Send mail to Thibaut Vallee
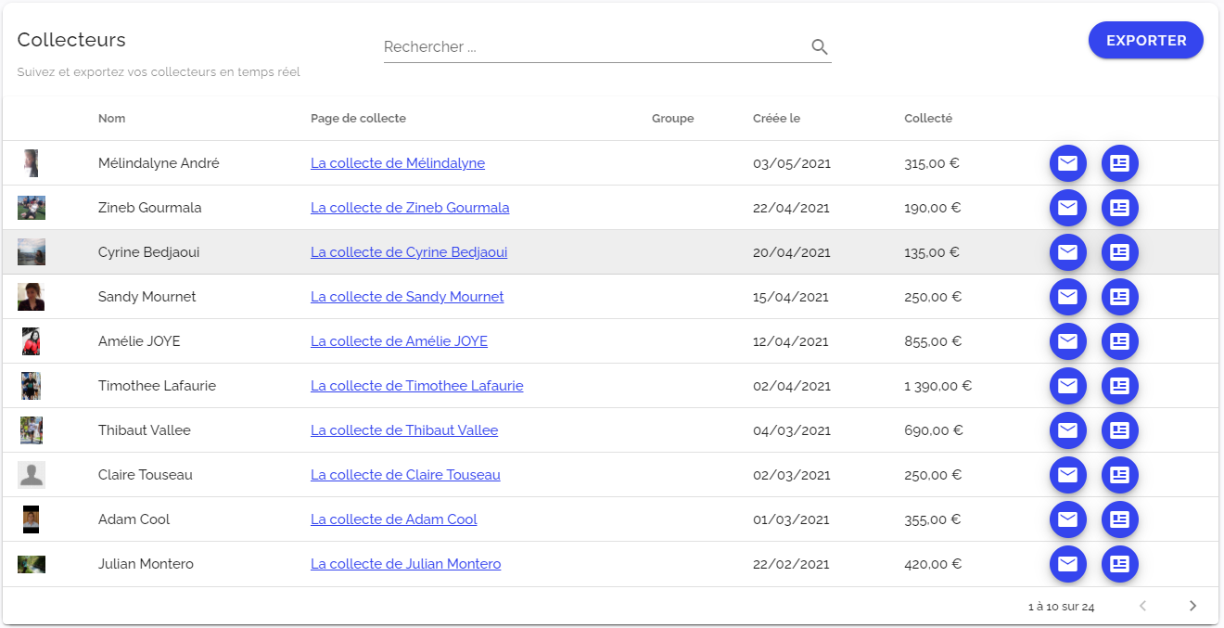Image resolution: width=1224 pixels, height=628 pixels. (x=1067, y=430)
